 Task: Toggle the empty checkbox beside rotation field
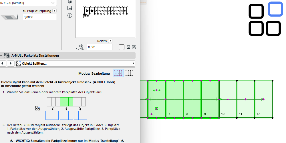(x=121, y=47)
